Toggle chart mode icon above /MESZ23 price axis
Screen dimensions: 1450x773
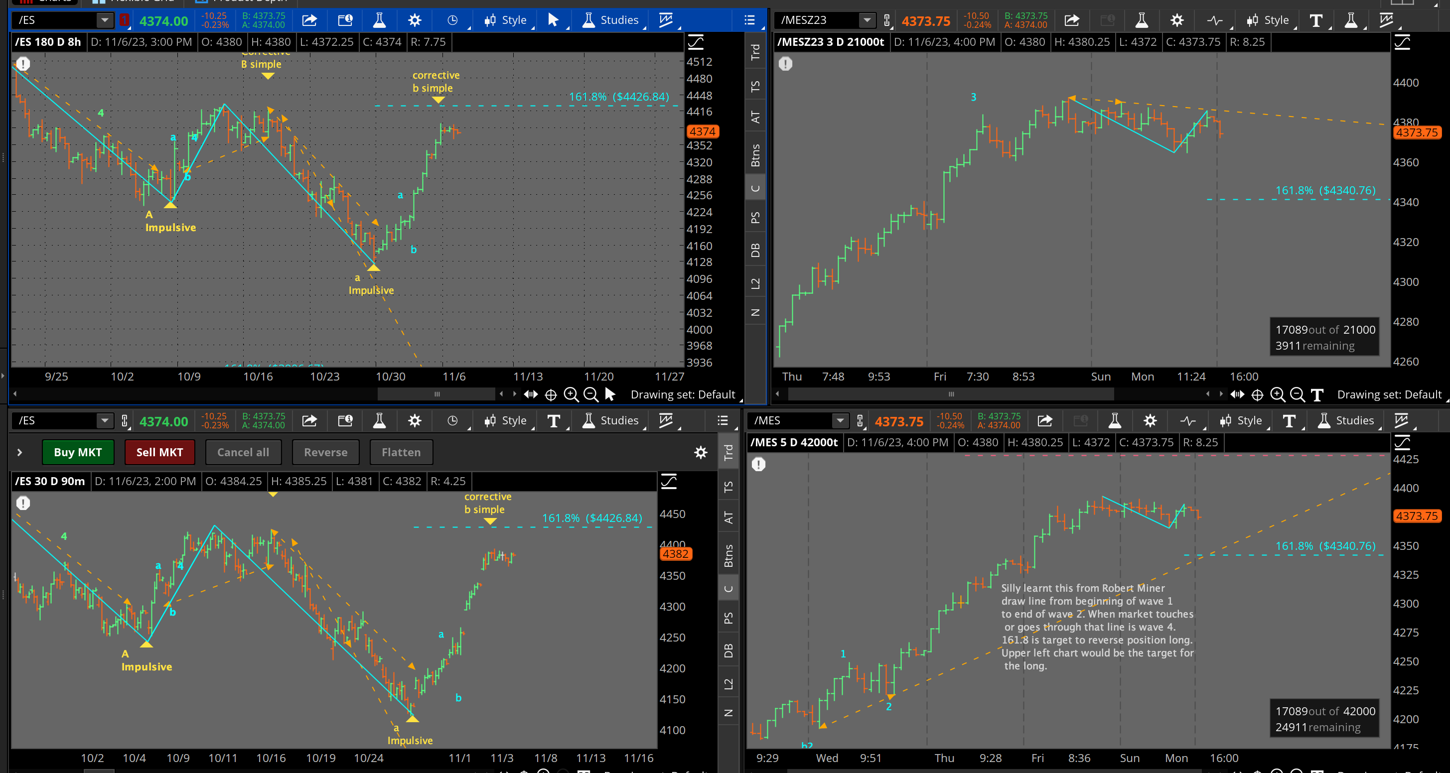[x=1402, y=42]
